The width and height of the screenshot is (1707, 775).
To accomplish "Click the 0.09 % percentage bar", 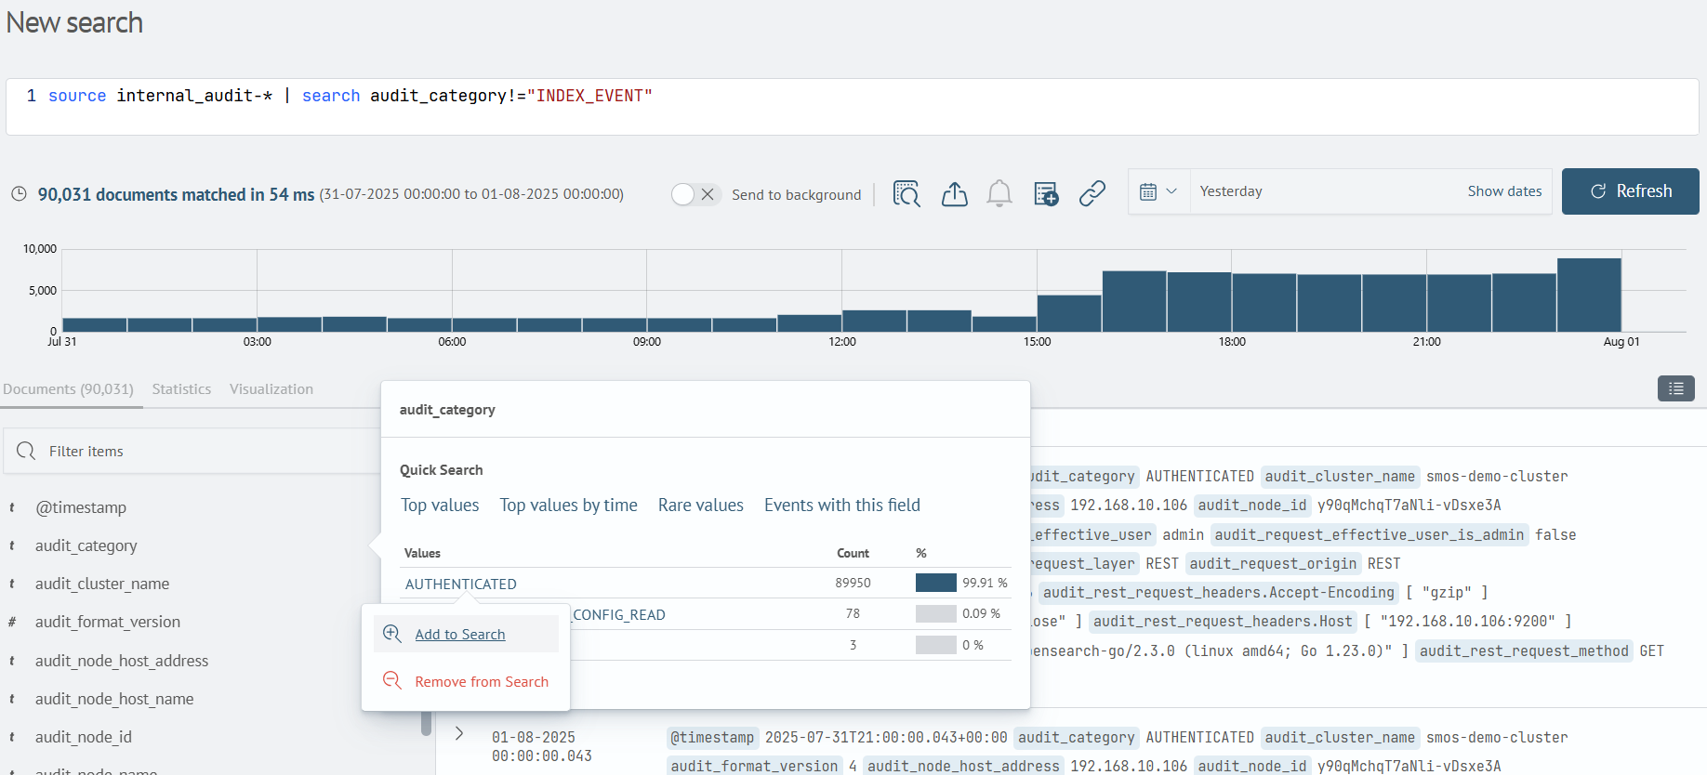I will pyautogui.click(x=936, y=613).
